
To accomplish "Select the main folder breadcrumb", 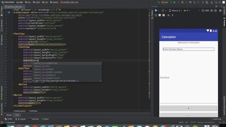I will pyautogui.click(x=36, y=2).
